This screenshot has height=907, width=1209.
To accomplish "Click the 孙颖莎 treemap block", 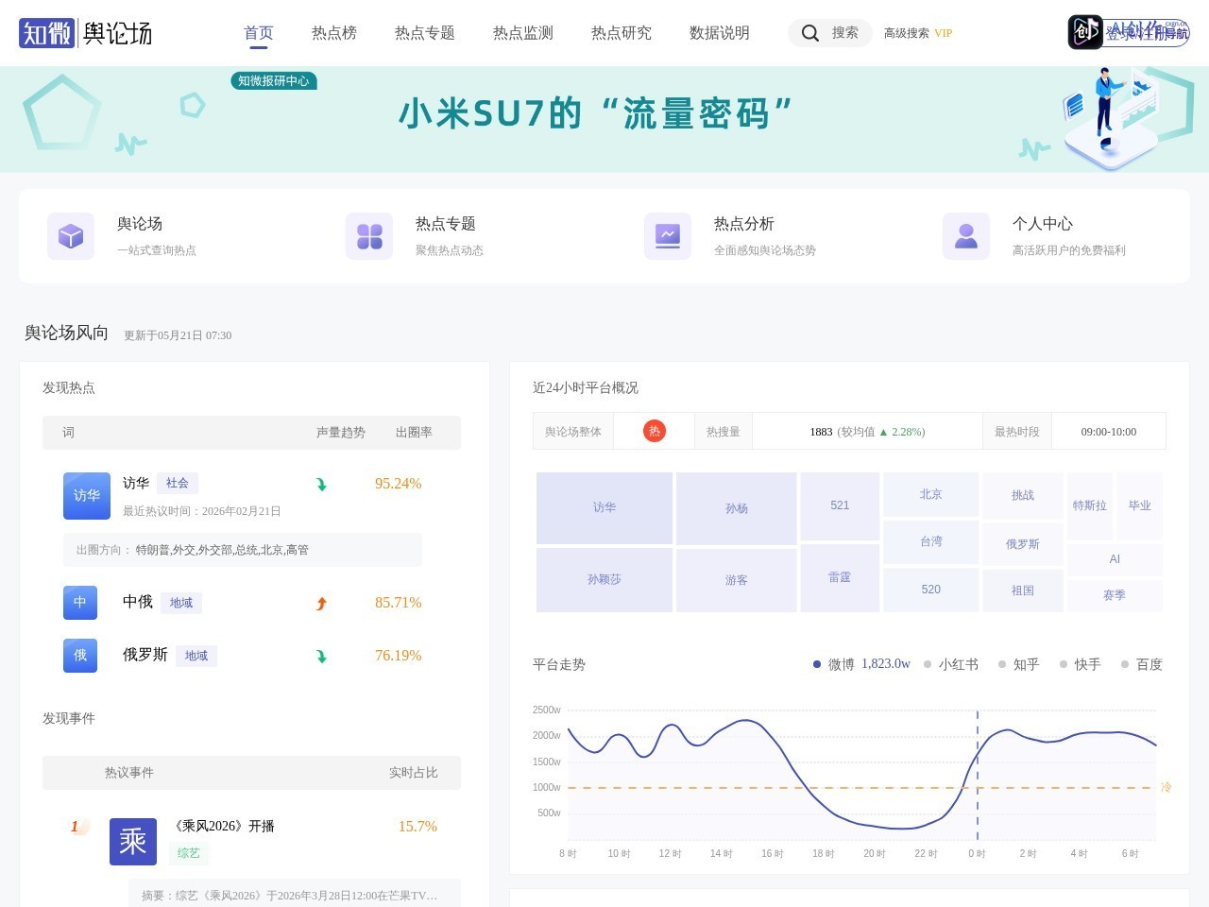I will coord(604,580).
